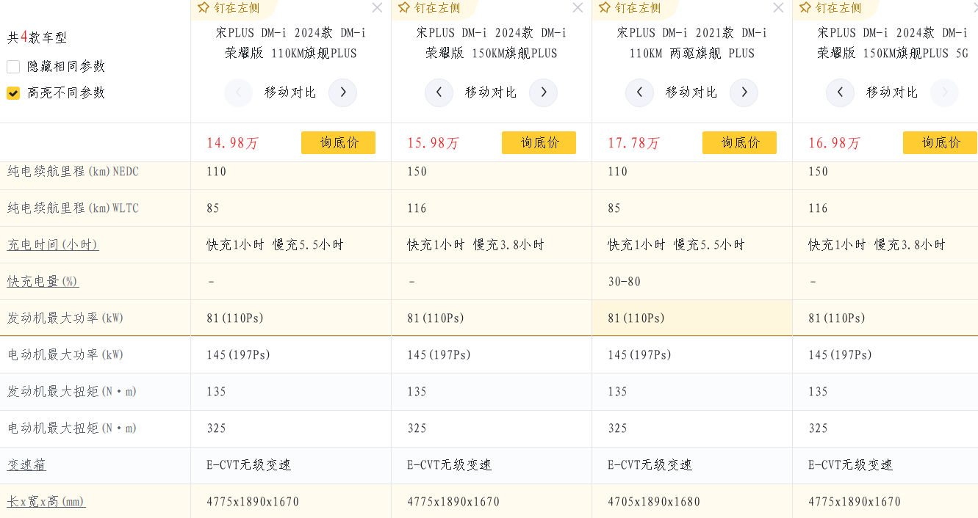Uncheck 高亮不同参数 checkbox
978x518 pixels.
tap(13, 93)
